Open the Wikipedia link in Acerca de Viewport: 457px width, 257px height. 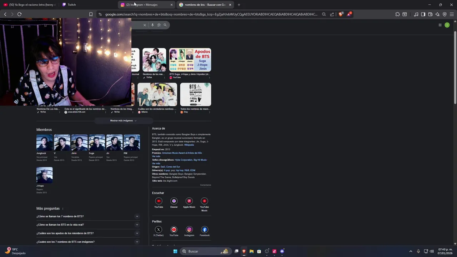[x=189, y=145]
